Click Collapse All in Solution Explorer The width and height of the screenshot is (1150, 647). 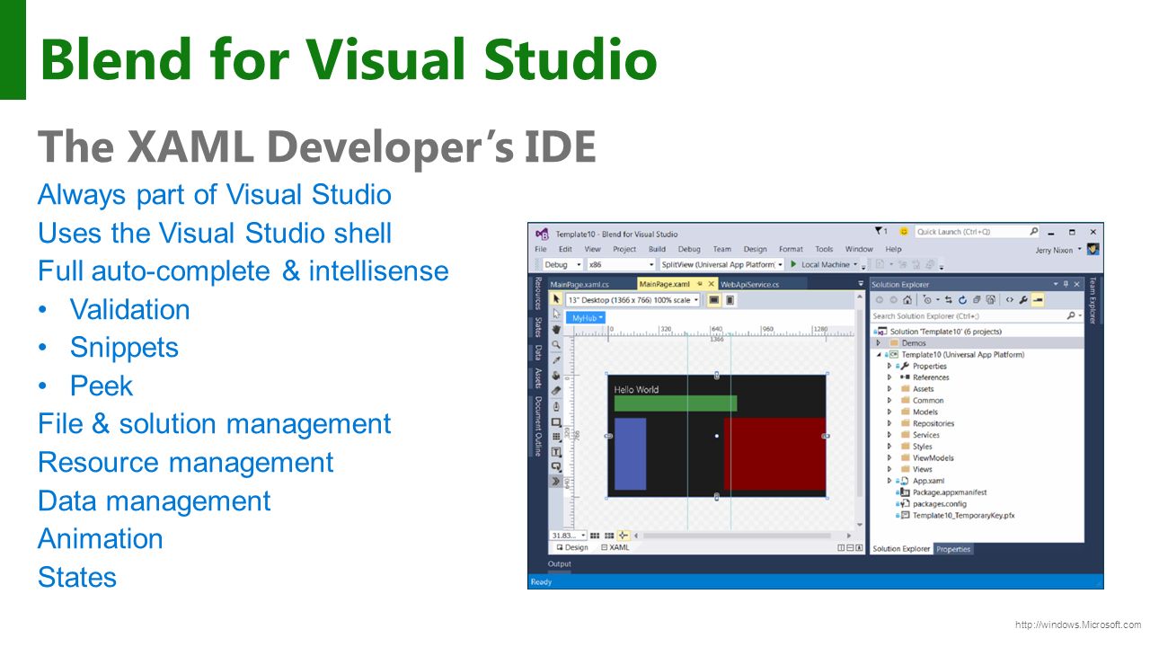(x=977, y=300)
